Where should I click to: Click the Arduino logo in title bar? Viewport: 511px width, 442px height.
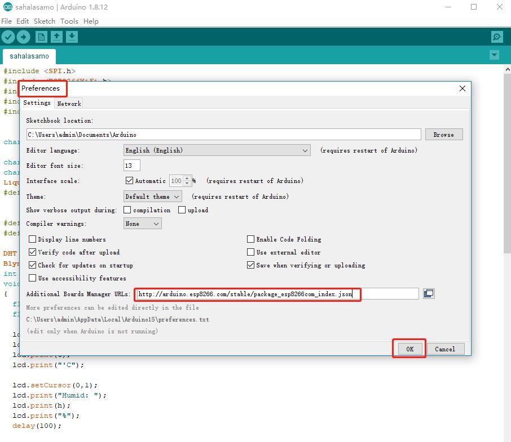point(7,7)
